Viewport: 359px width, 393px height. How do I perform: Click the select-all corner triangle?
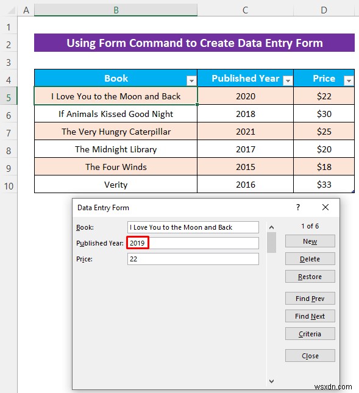tap(10, 10)
